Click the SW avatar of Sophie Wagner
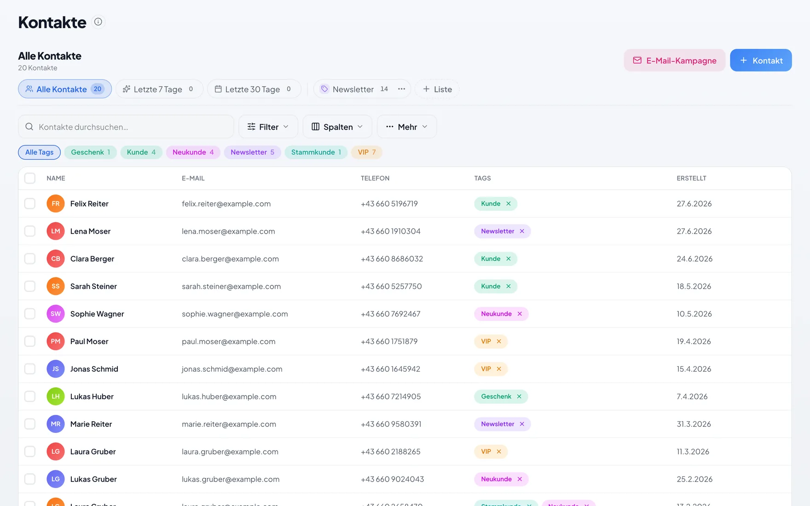The height and width of the screenshot is (506, 810). [x=56, y=314]
